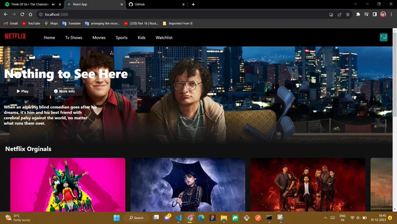Open the Gmail bookmark
The height and width of the screenshot is (224, 397).
pyautogui.click(x=11, y=23)
